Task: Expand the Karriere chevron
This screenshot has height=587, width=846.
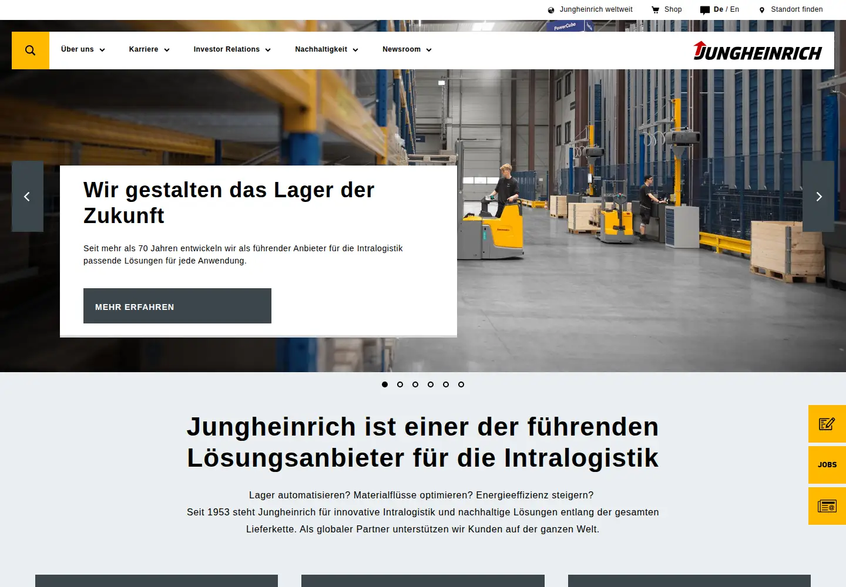Action: coord(167,50)
